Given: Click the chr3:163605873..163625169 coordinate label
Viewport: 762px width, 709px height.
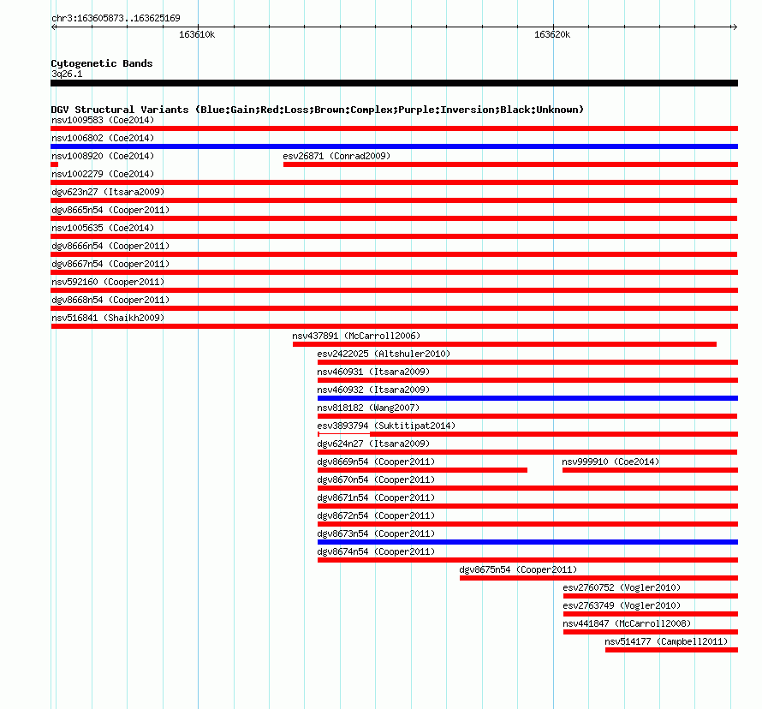Looking at the screenshot, I should 116,18.
